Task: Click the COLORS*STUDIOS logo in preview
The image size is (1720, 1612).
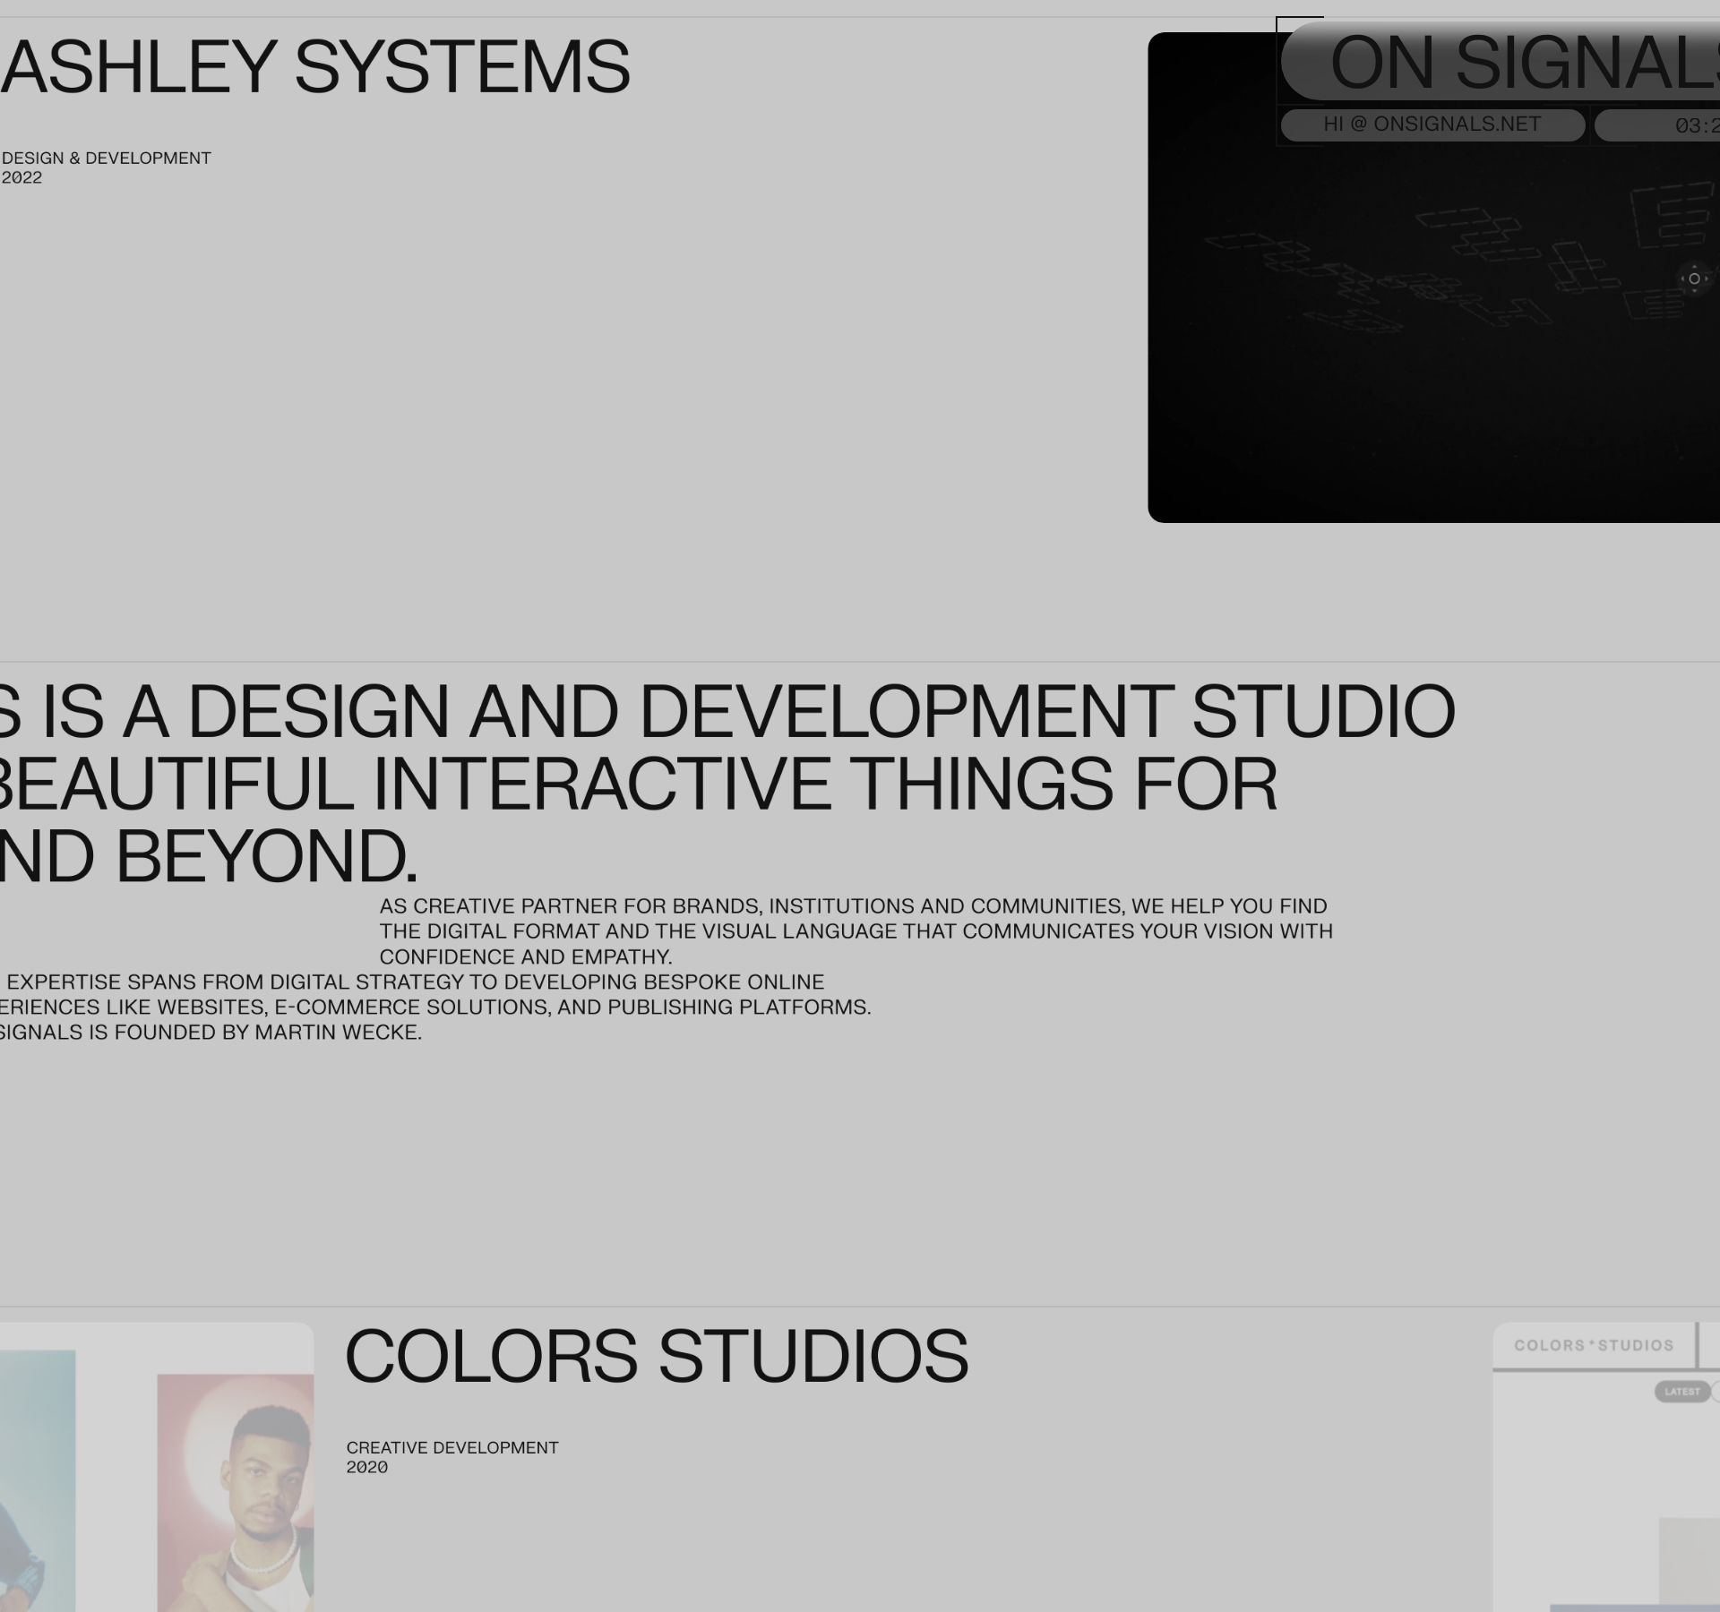Action: coord(1593,1345)
